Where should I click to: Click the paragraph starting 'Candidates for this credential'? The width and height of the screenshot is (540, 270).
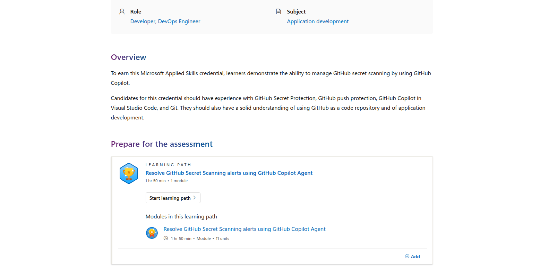[268, 108]
